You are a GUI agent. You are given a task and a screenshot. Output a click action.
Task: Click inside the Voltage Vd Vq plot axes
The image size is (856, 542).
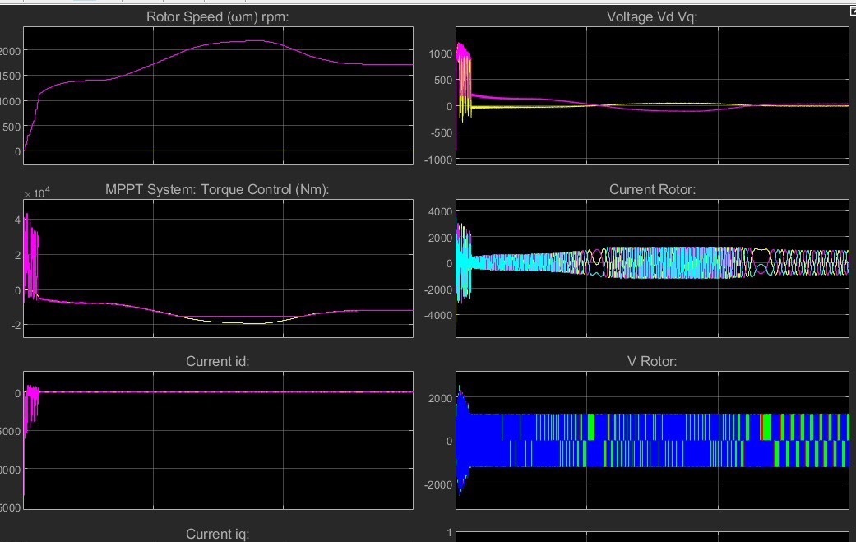[652, 95]
